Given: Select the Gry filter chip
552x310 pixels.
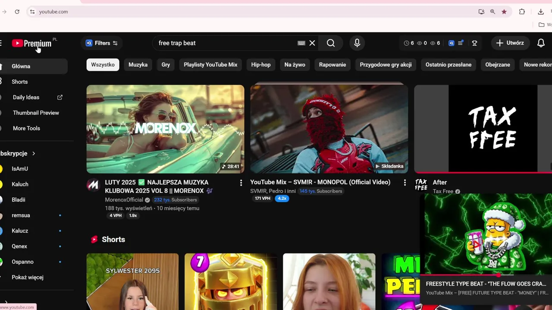Looking at the screenshot, I should pyautogui.click(x=166, y=65).
